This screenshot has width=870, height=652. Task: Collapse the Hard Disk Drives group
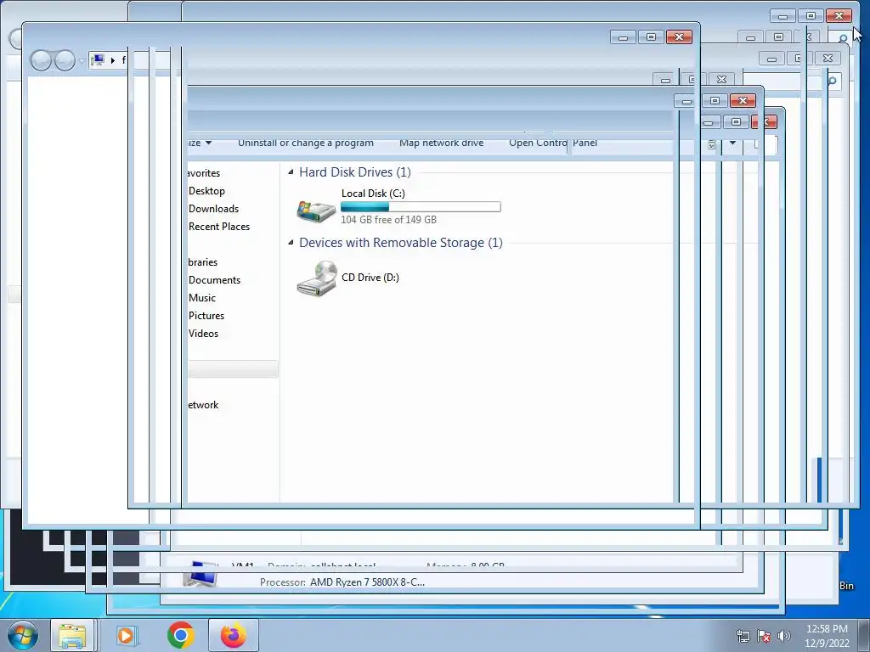point(291,172)
